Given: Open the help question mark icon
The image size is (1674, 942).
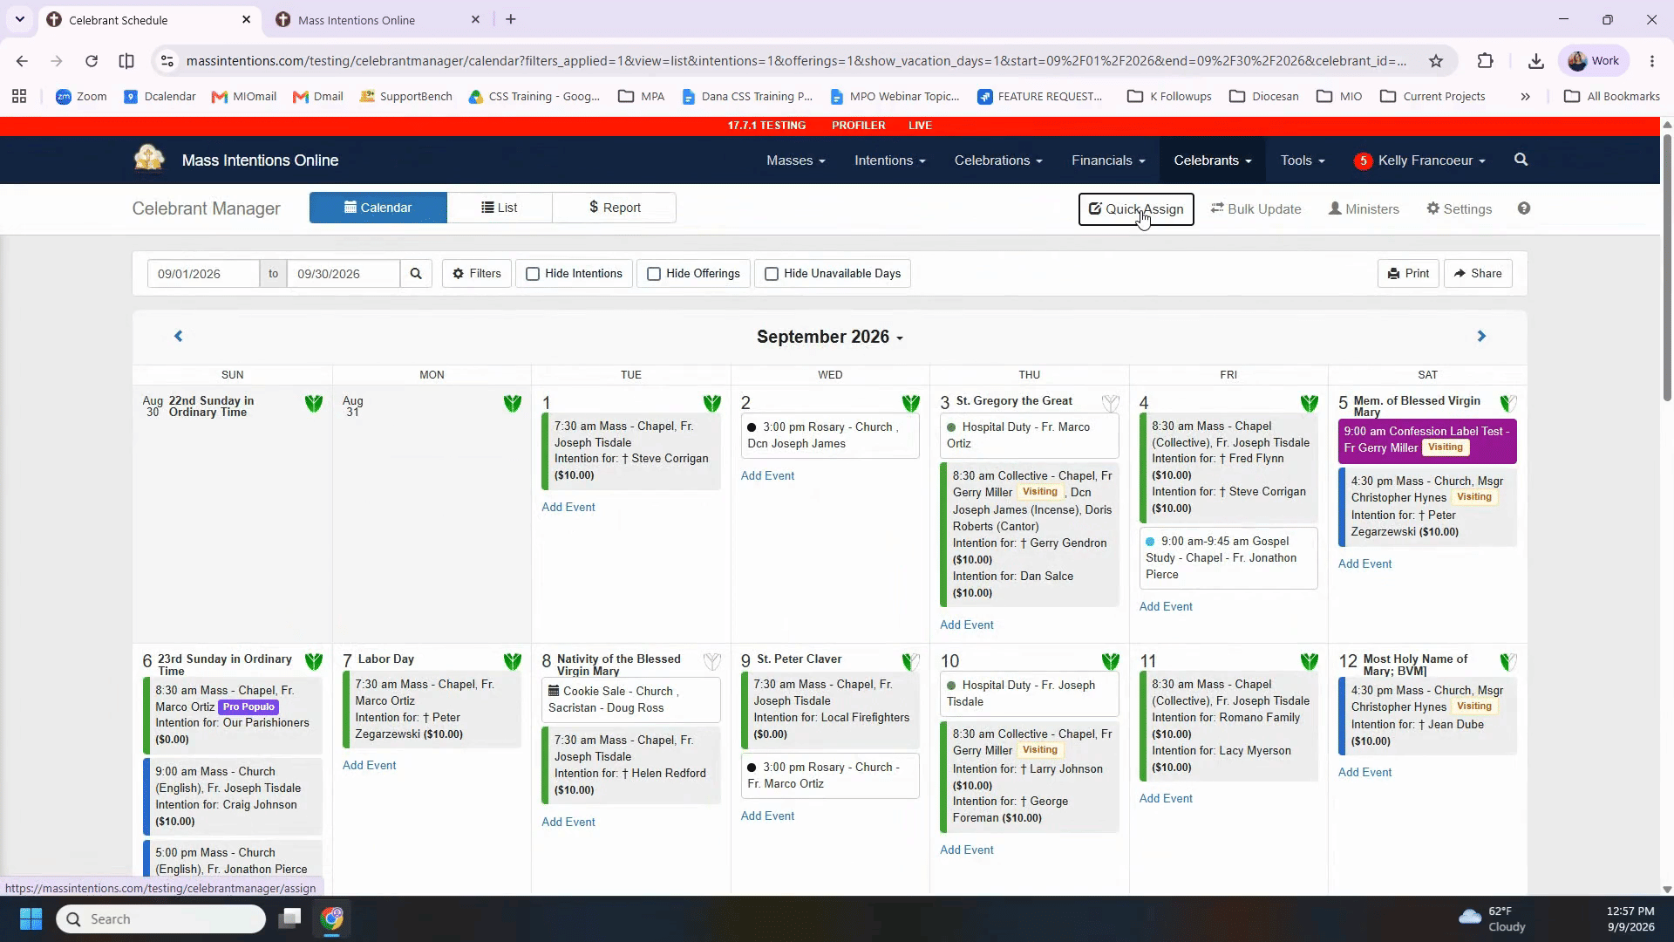Looking at the screenshot, I should point(1523,208).
